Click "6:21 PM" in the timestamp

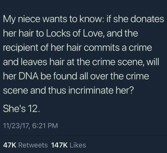pyautogui.click(x=45, y=126)
